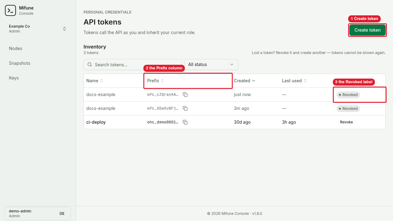393x221 pixels.
Task: Copy the ohc_demo0001 token prefix
Action: click(185, 122)
